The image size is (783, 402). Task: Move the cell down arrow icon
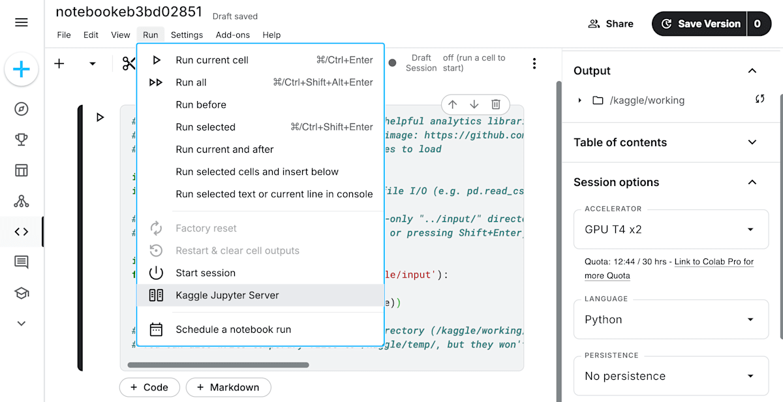(x=474, y=104)
